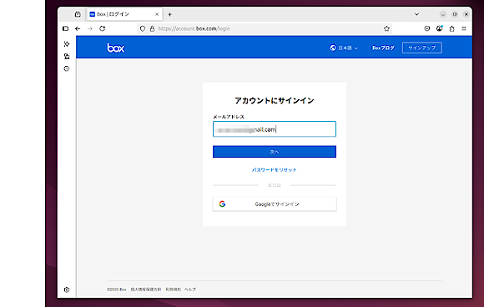Open the パスワードをリセット link
This screenshot has height=307, width=484.
274,169
